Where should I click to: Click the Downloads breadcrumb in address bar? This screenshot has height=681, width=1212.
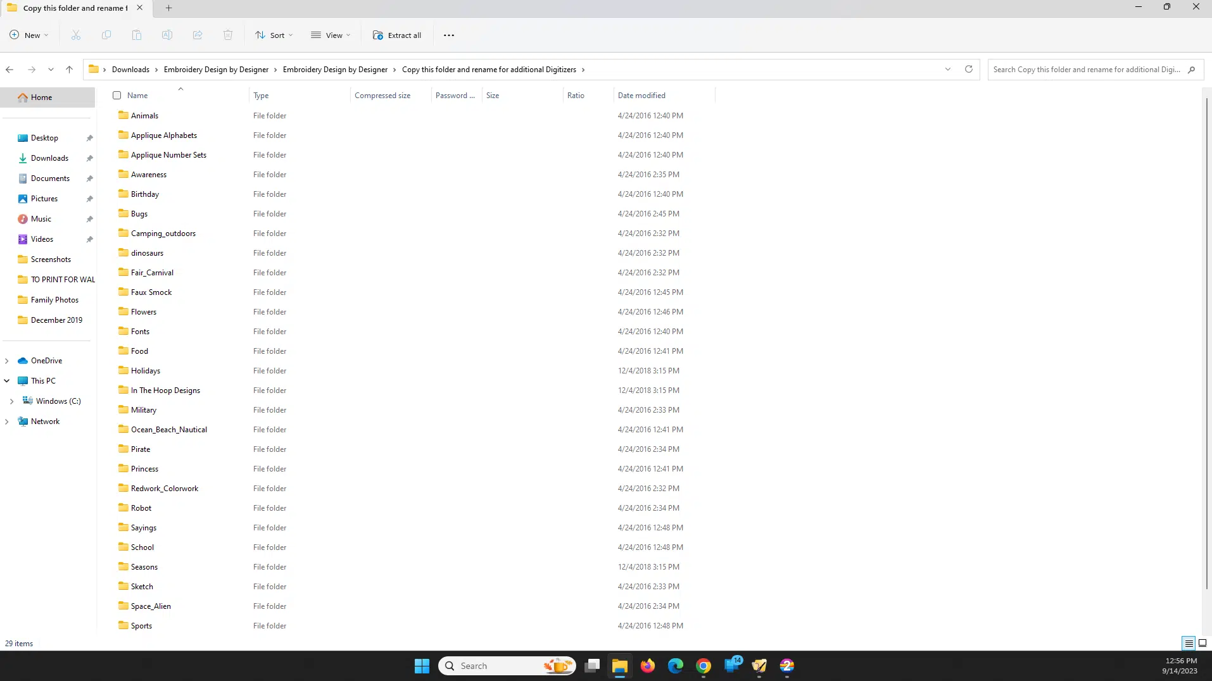point(130,70)
